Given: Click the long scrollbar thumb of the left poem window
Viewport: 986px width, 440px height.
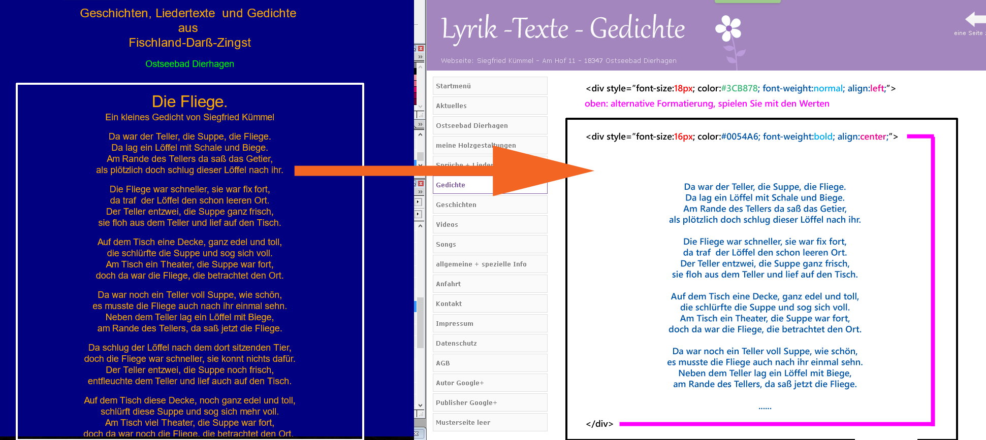Looking at the screenshot, I should point(420,323).
